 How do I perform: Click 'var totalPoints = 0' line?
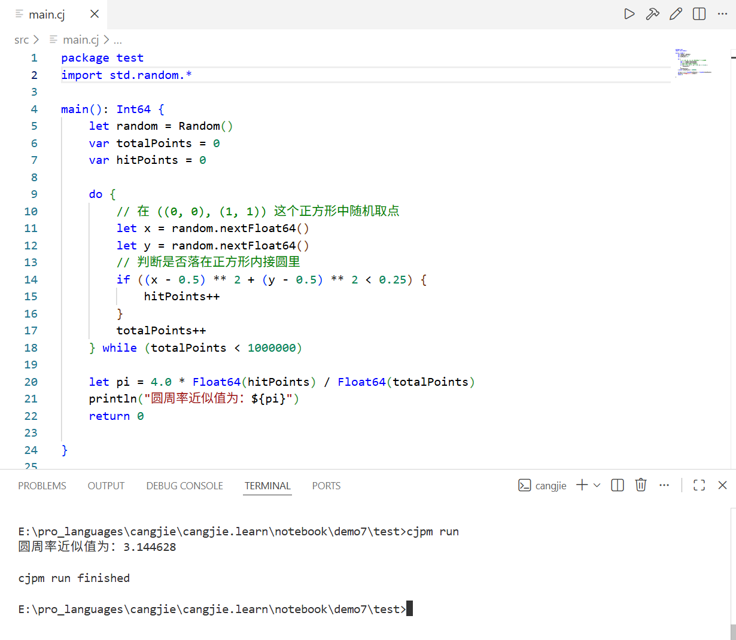pyautogui.click(x=154, y=143)
